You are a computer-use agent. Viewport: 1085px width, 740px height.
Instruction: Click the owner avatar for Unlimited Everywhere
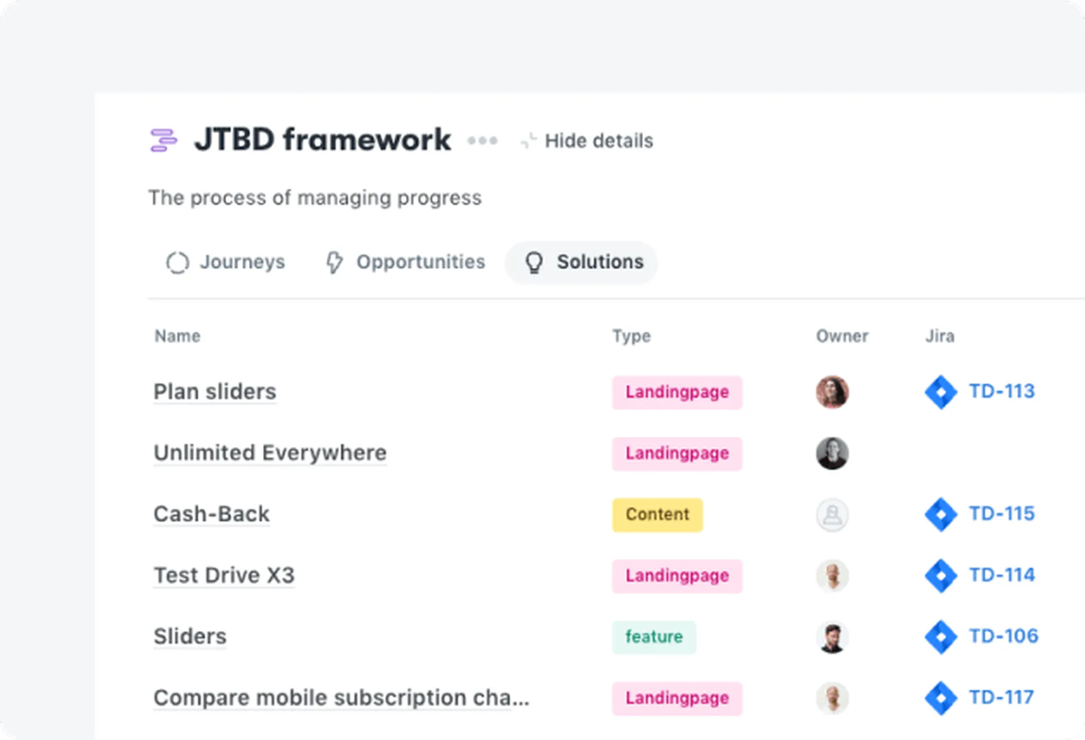(832, 454)
